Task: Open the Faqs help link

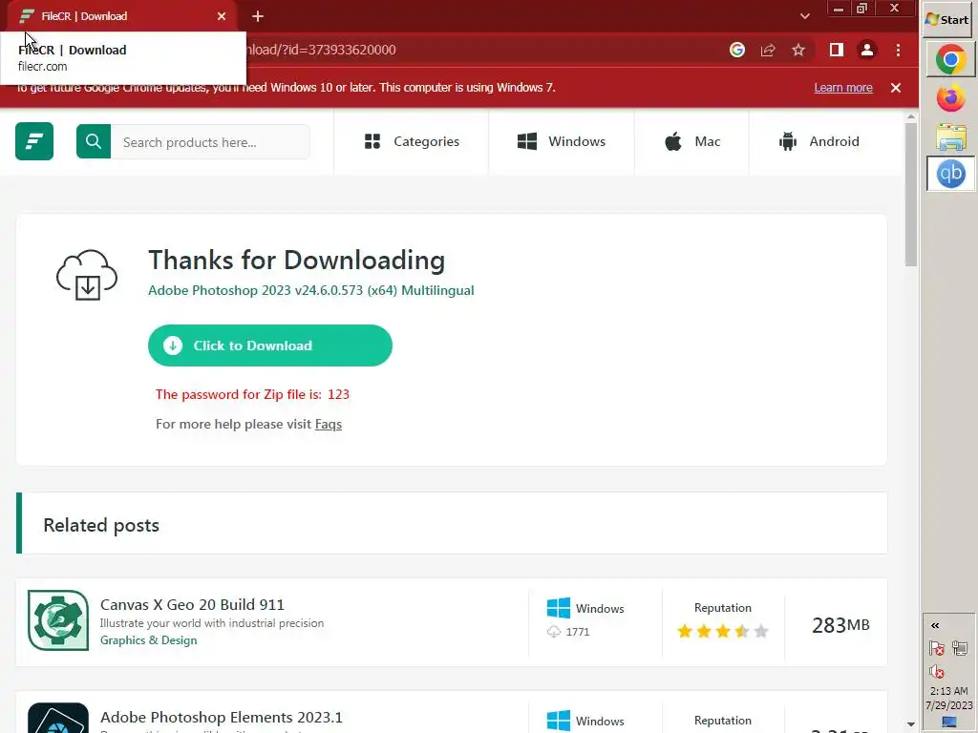Action: (329, 424)
